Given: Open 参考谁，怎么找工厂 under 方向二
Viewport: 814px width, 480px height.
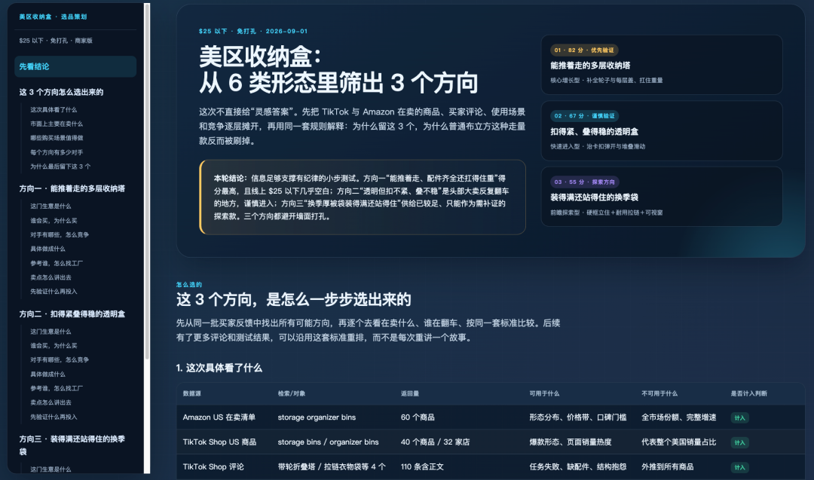Looking at the screenshot, I should 57,388.
